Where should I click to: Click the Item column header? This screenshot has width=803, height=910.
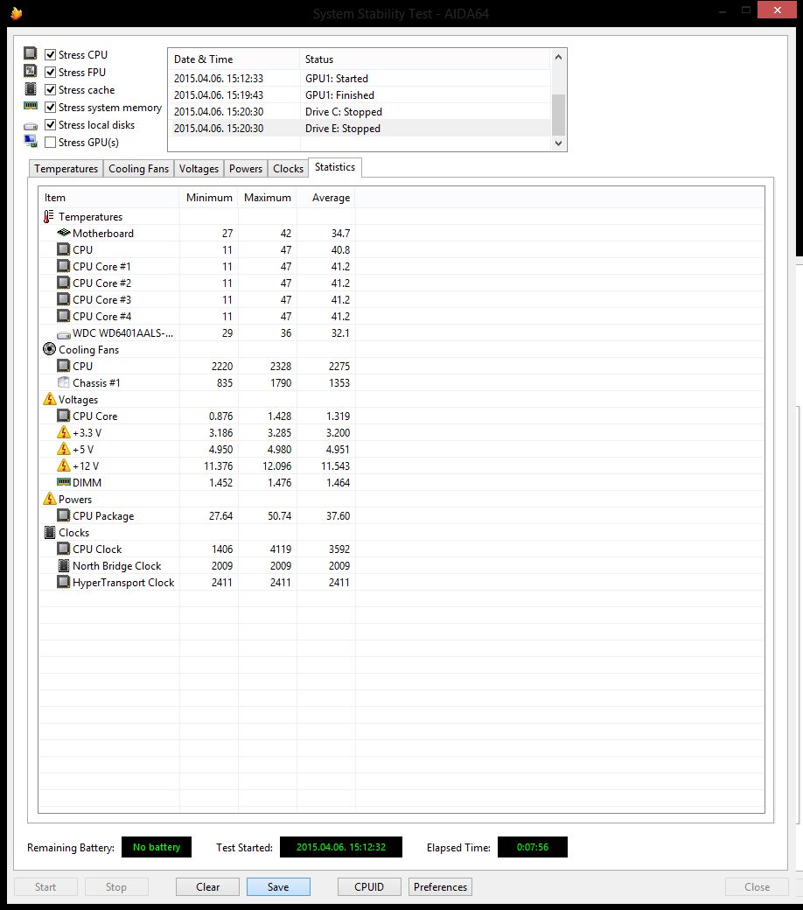(x=109, y=198)
